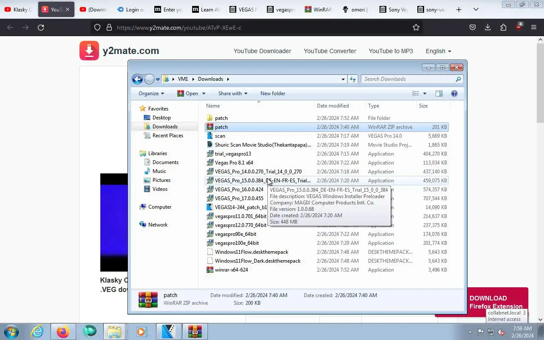Select VEGAS_Pro_16.0.0.424 installer icon
Viewport: 544px width, 340px height.
pos(210,190)
